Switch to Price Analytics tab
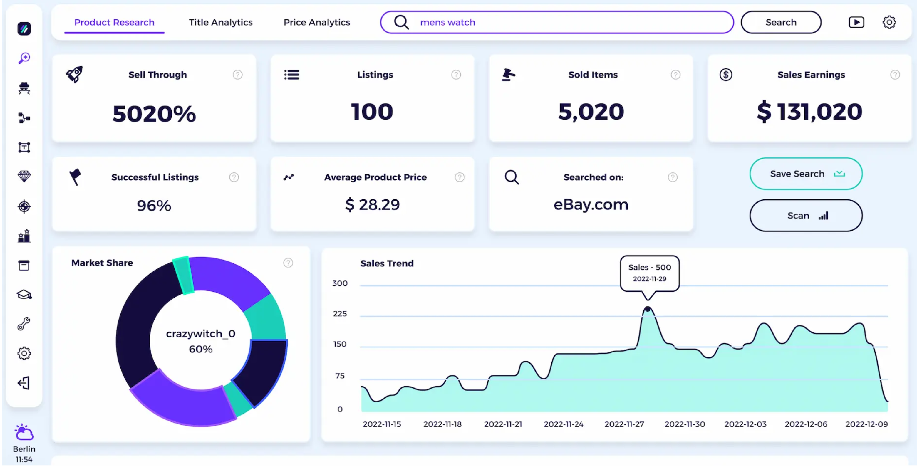 317,22
